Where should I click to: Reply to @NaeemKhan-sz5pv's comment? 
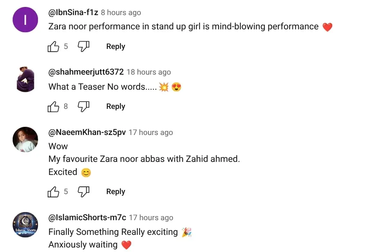point(115,192)
